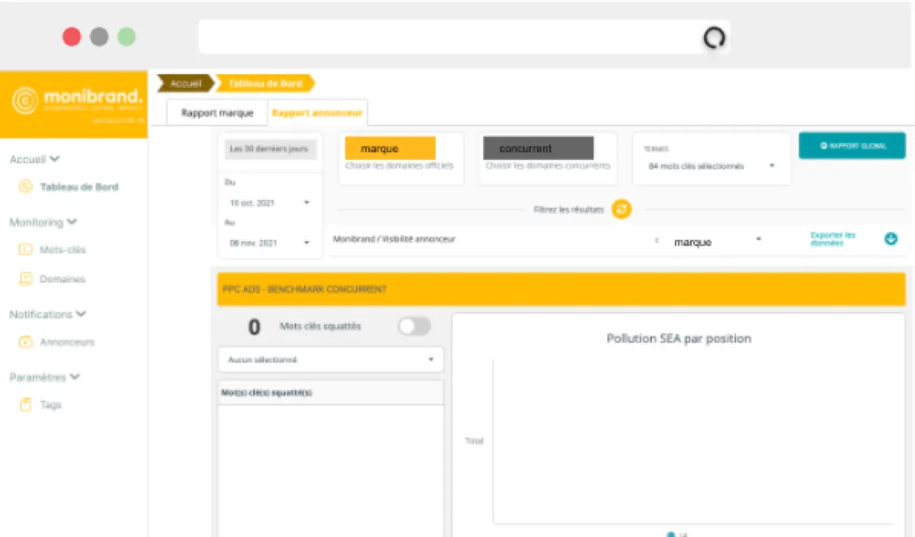This screenshot has width=915, height=537.
Task: Click the Mots-clés sidebar icon
Action: 26,249
